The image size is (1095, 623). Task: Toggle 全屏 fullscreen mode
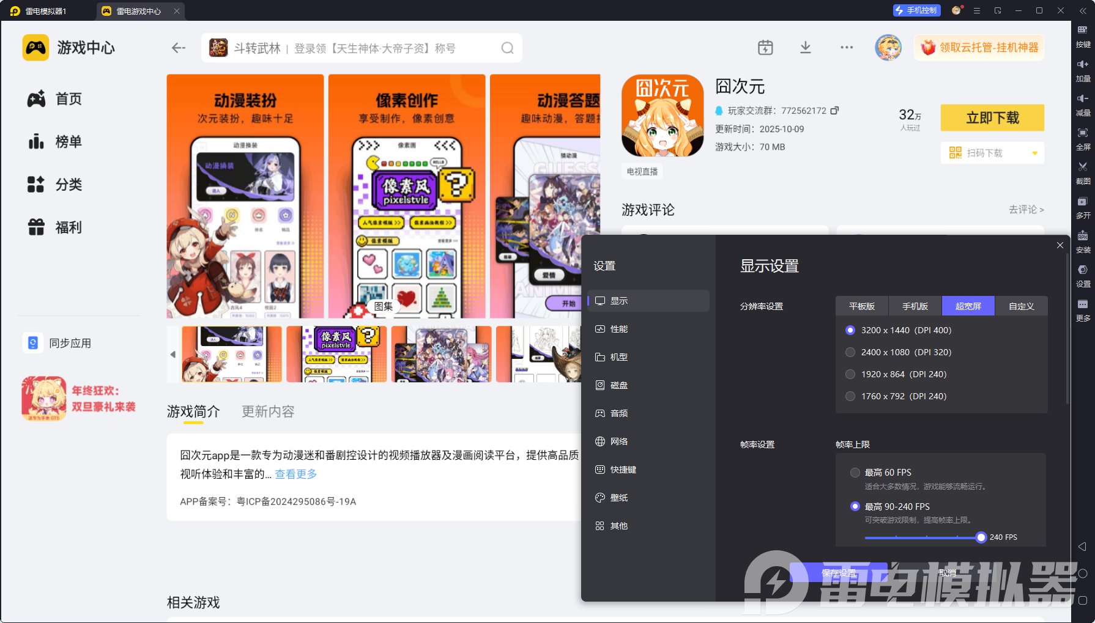pos(1083,139)
